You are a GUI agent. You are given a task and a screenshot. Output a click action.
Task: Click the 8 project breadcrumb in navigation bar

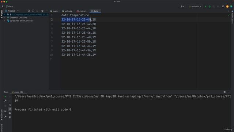pyautogui.click(x=3, y=7)
